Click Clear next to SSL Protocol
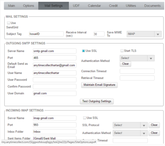Screen dimensions: 165x146 [154, 125]
